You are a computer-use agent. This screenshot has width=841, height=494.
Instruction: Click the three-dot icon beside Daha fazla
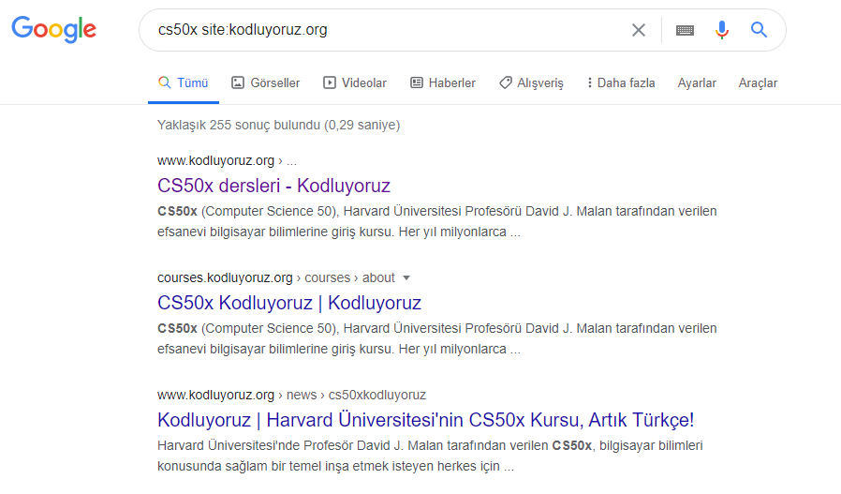(589, 82)
